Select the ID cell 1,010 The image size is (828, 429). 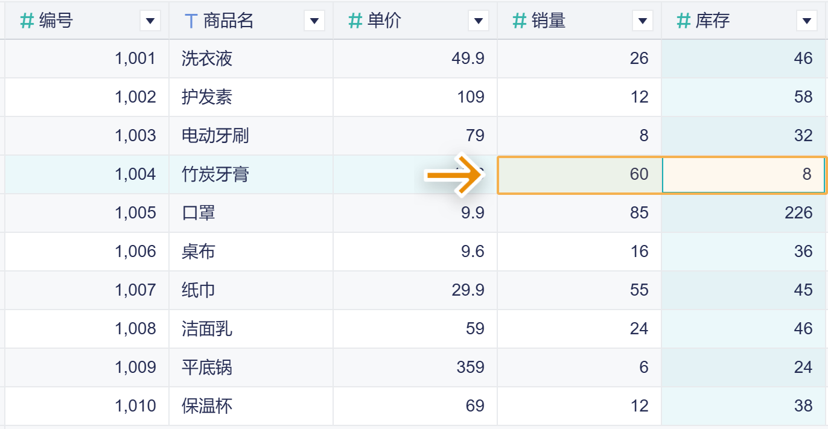[x=88, y=406]
